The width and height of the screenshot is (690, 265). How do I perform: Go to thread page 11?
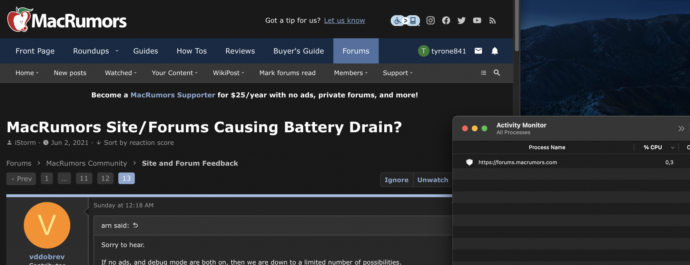[84, 179]
